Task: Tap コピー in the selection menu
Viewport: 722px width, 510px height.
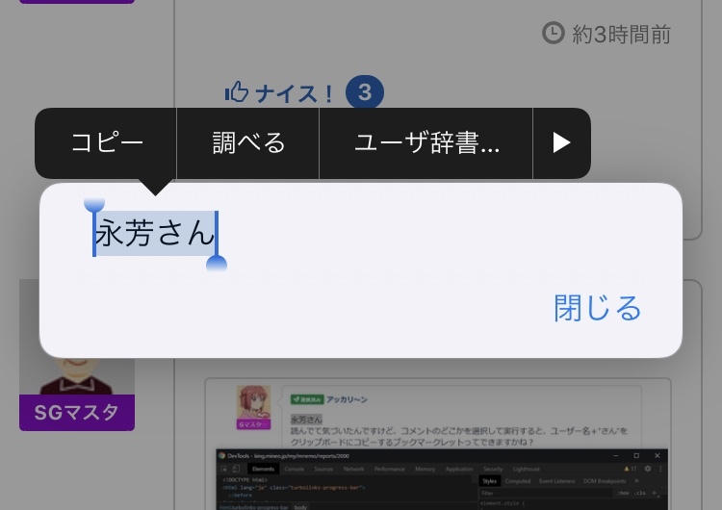Action: (x=106, y=143)
